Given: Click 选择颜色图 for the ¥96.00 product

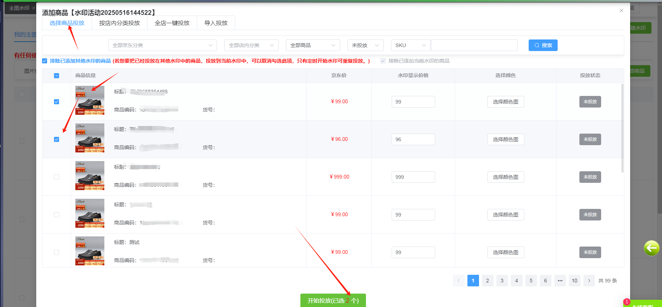Looking at the screenshot, I should click(x=505, y=139).
